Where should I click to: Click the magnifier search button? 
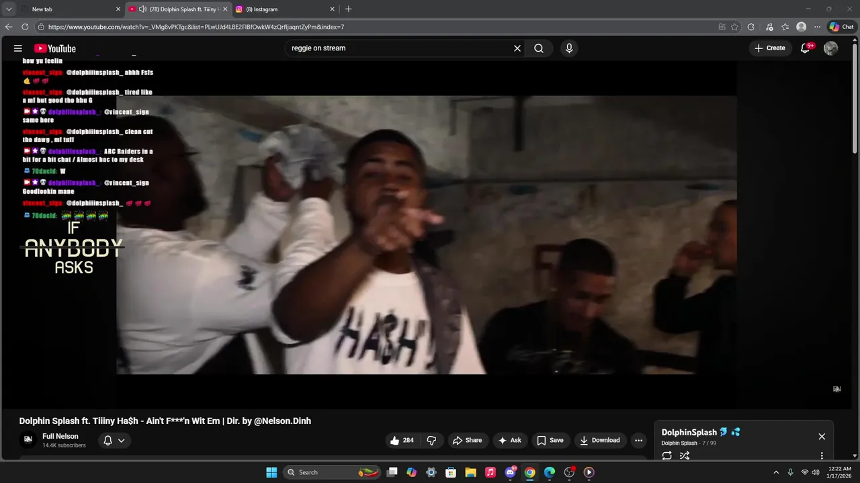[539, 48]
